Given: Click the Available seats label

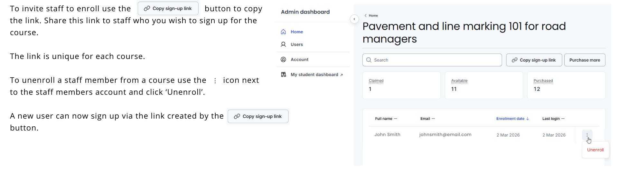Looking at the screenshot, I should (x=459, y=81).
